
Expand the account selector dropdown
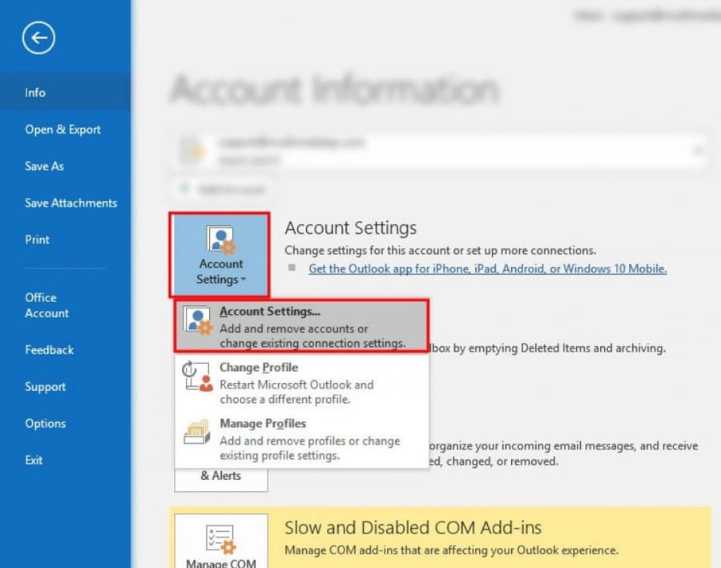[697, 151]
